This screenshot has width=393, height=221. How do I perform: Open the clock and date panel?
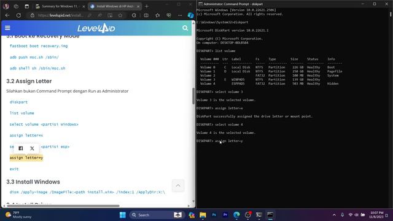(376, 215)
